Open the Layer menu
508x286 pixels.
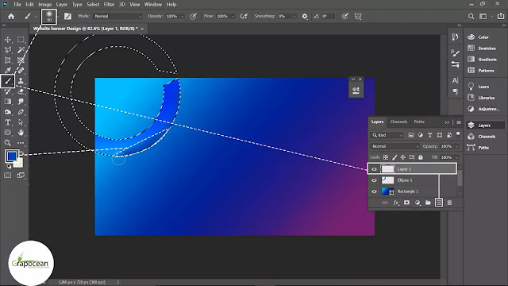tap(62, 5)
